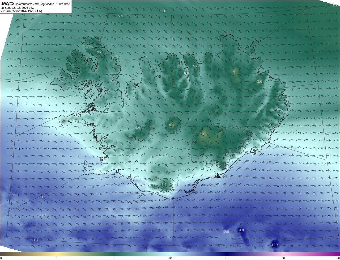
Task: Click the 15.3 maximum value label
Action: tap(275, 245)
